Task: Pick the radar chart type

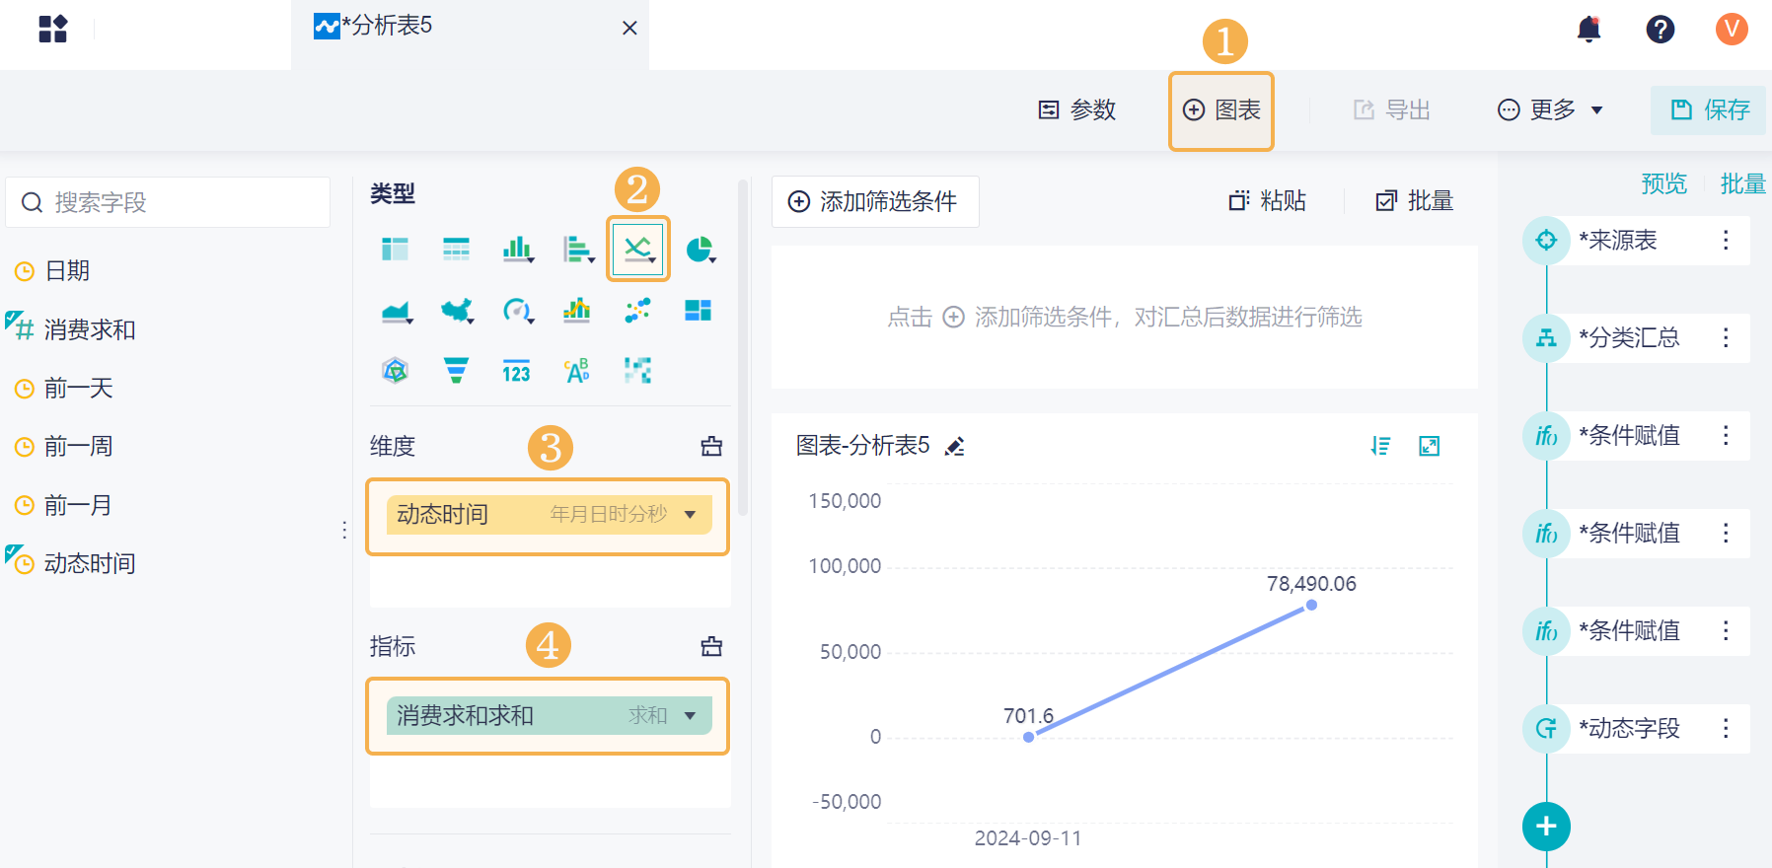Action: tap(395, 371)
